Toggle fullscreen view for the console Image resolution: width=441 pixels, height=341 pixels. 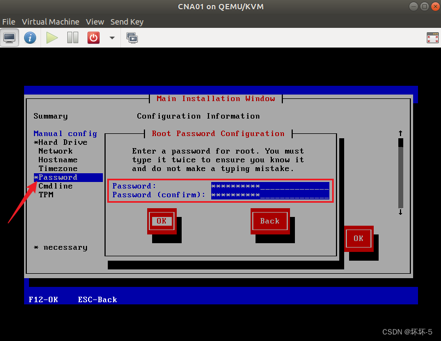point(432,37)
